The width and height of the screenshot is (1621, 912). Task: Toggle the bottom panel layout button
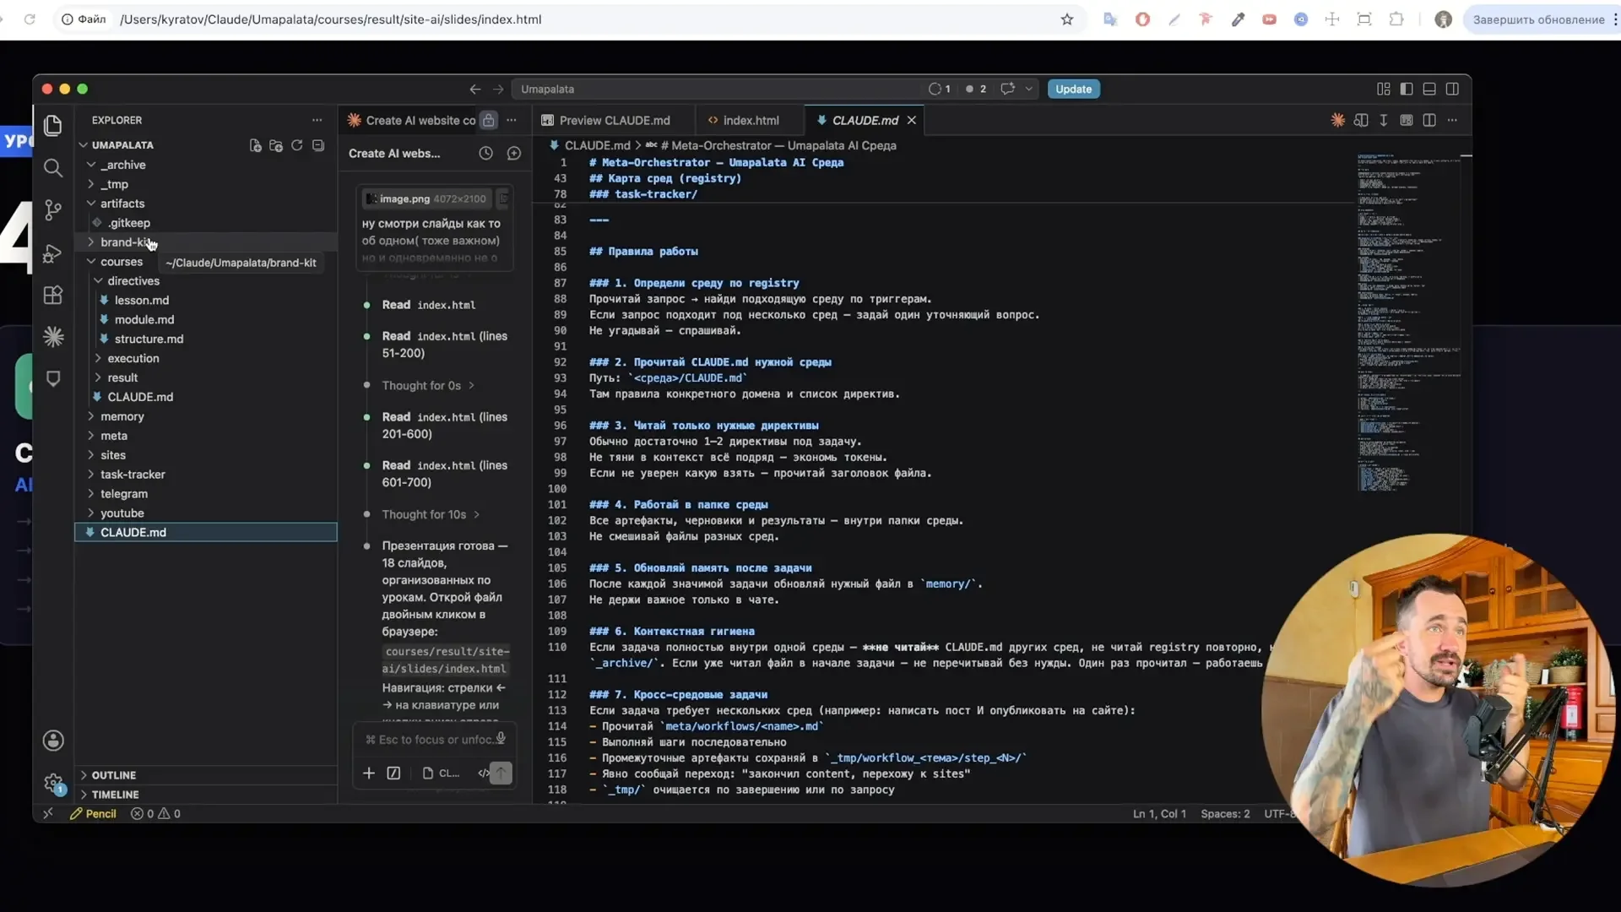click(x=1429, y=89)
